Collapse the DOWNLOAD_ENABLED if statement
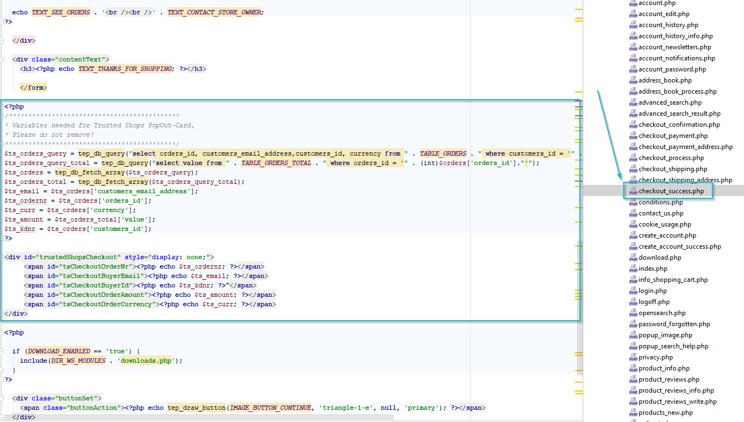The height and width of the screenshot is (422, 744). (3, 351)
